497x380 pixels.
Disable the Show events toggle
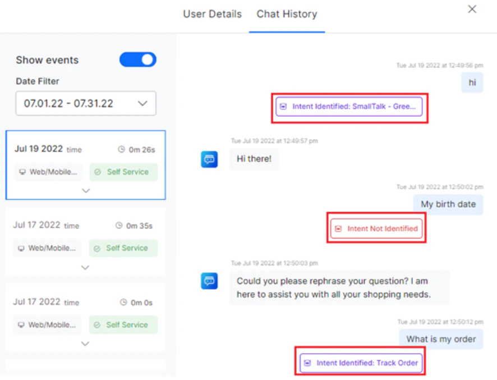click(137, 59)
